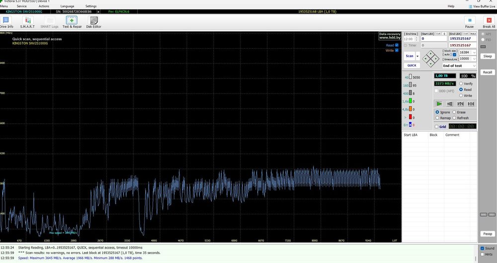The image size is (497, 263).
Task: Click the QUICK scan button
Action: tap(412, 65)
